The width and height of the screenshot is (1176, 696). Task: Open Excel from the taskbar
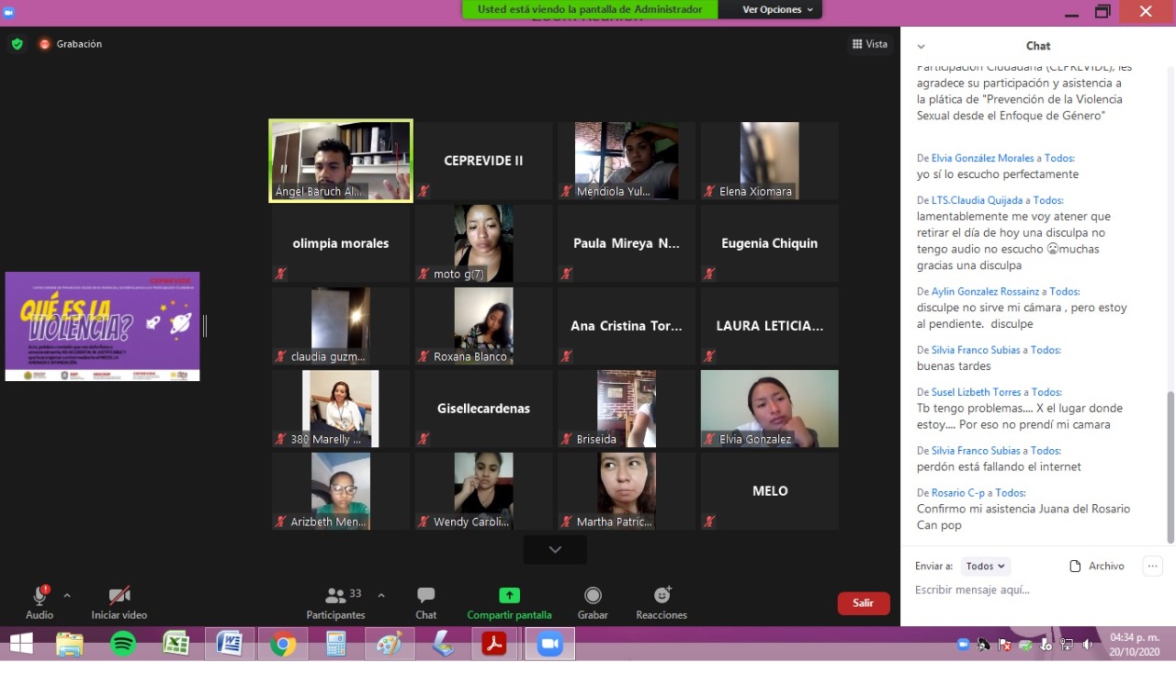coord(175,644)
